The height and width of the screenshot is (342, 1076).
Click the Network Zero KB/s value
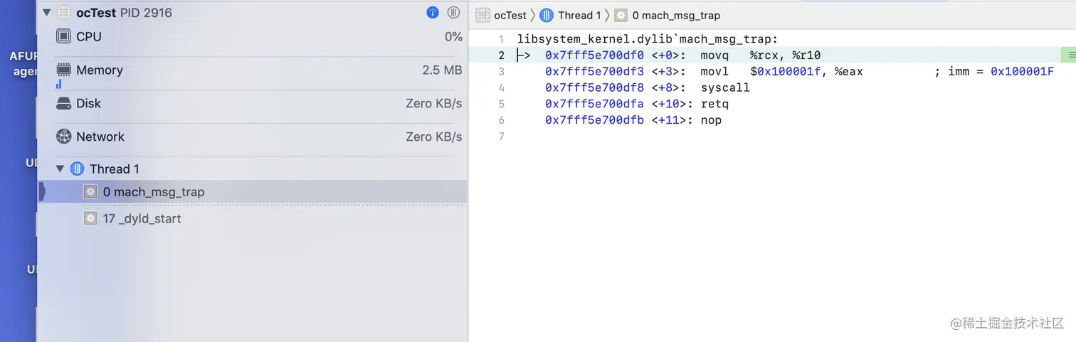tap(434, 137)
